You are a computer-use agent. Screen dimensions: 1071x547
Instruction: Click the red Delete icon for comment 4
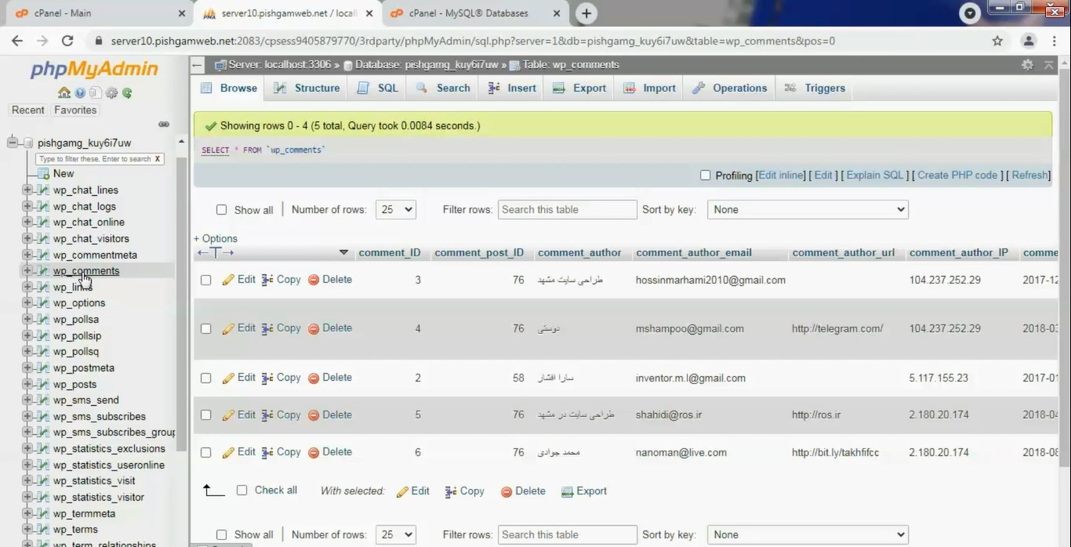tap(314, 329)
